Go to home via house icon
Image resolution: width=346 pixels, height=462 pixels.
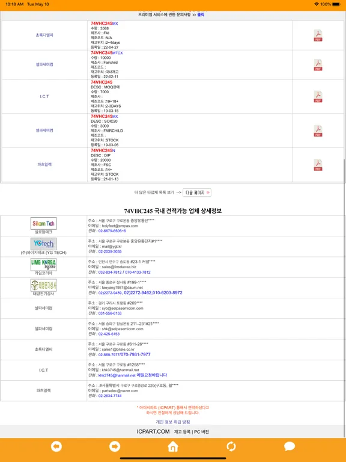173,447
